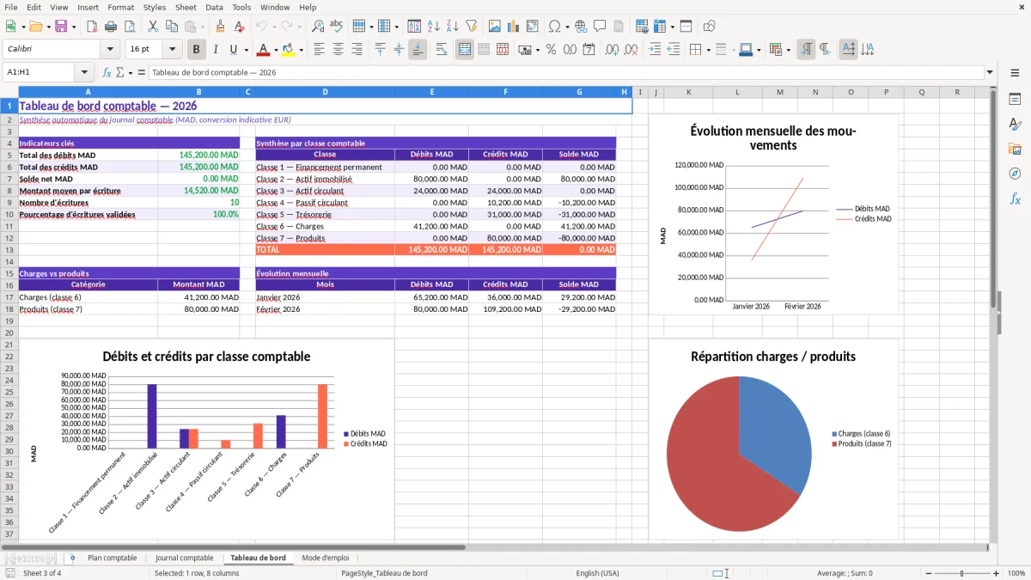This screenshot has height=580, width=1031.
Task: Toggle Italic formatting
Action: [216, 50]
